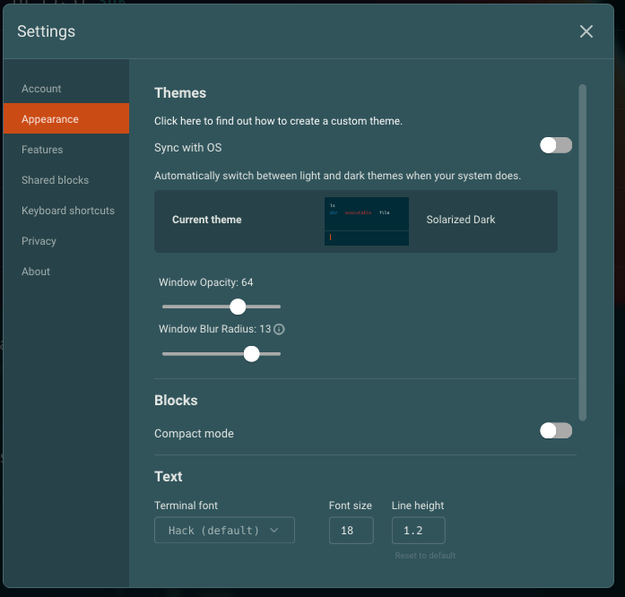The image size is (625, 597).
Task: Open Keyboard shortcuts settings
Action: pos(66,211)
